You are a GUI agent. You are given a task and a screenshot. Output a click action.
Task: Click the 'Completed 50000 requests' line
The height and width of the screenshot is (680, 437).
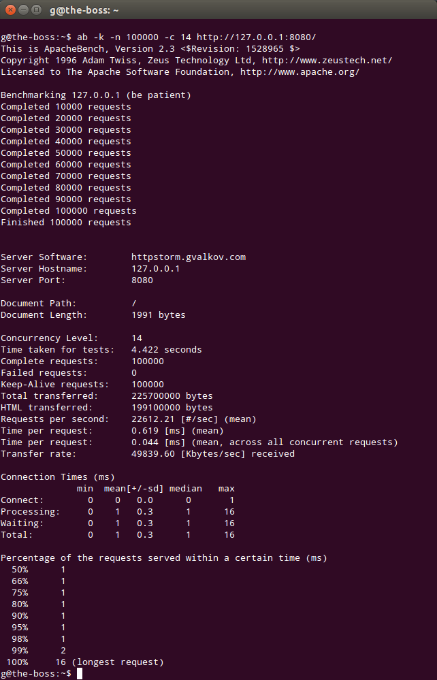pos(66,153)
